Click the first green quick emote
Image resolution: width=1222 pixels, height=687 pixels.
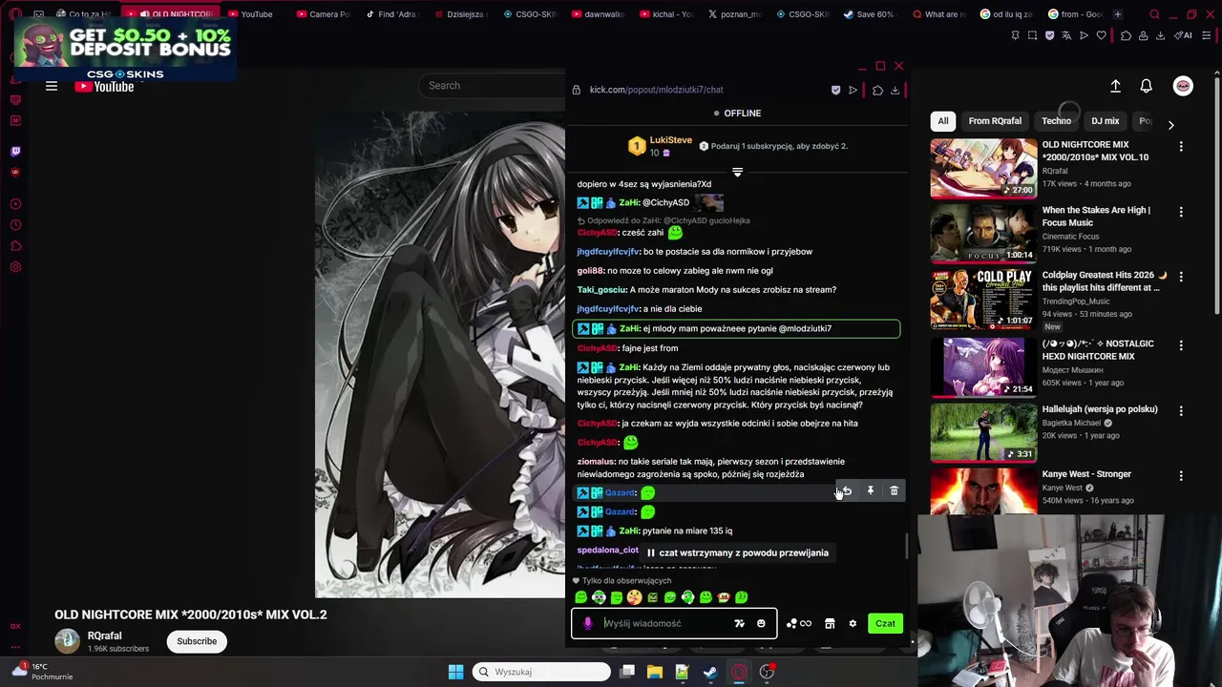coord(580,597)
